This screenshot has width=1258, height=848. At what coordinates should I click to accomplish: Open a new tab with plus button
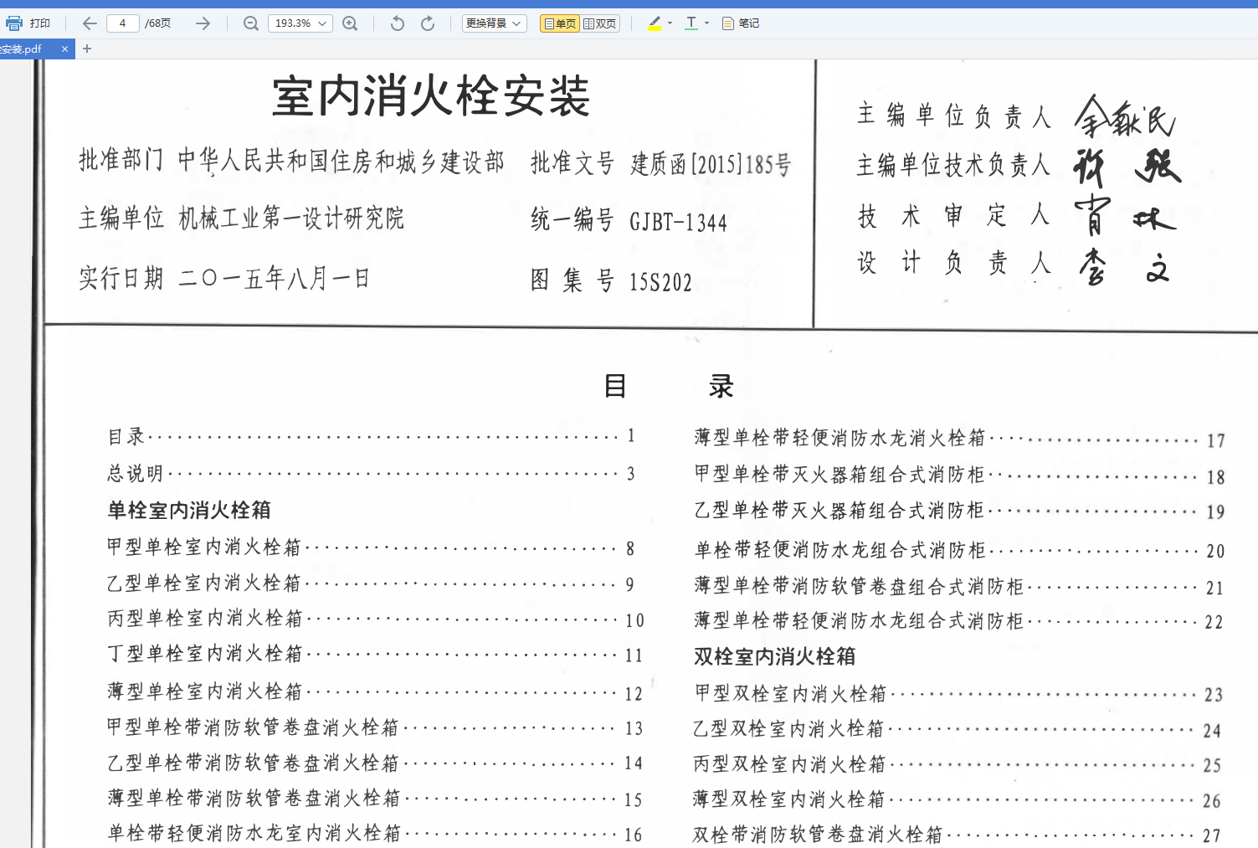pos(87,49)
